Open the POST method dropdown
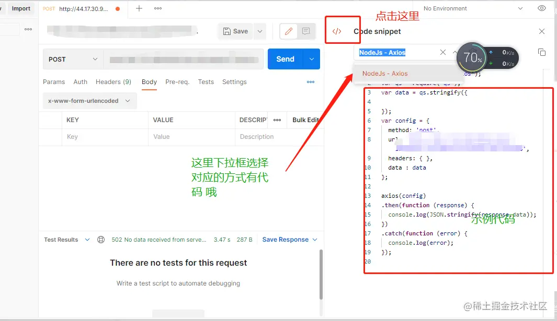The image size is (557, 321). (x=72, y=59)
